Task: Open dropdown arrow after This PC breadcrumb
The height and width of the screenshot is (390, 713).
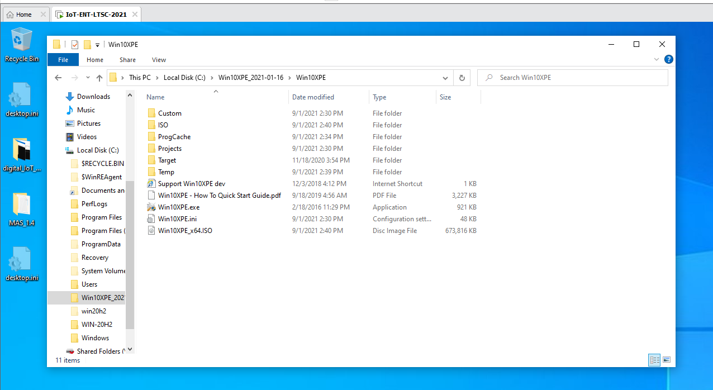Action: coord(157,78)
